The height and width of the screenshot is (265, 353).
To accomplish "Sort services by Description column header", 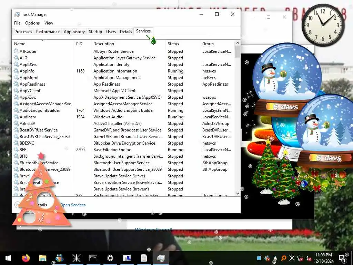I will click(128, 44).
